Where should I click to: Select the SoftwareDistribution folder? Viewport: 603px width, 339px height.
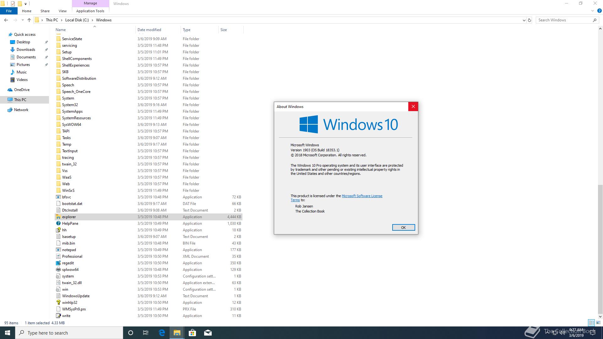pos(79,78)
